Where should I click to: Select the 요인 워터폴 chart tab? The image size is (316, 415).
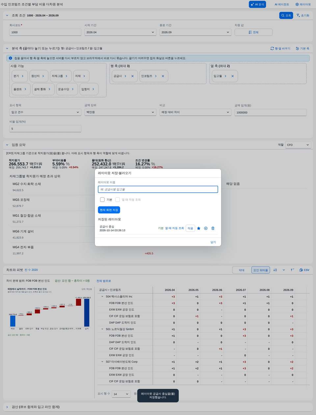(x=261, y=270)
